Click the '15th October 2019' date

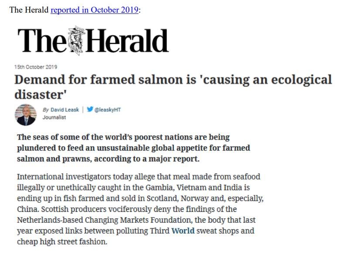pyautogui.click(x=36, y=67)
